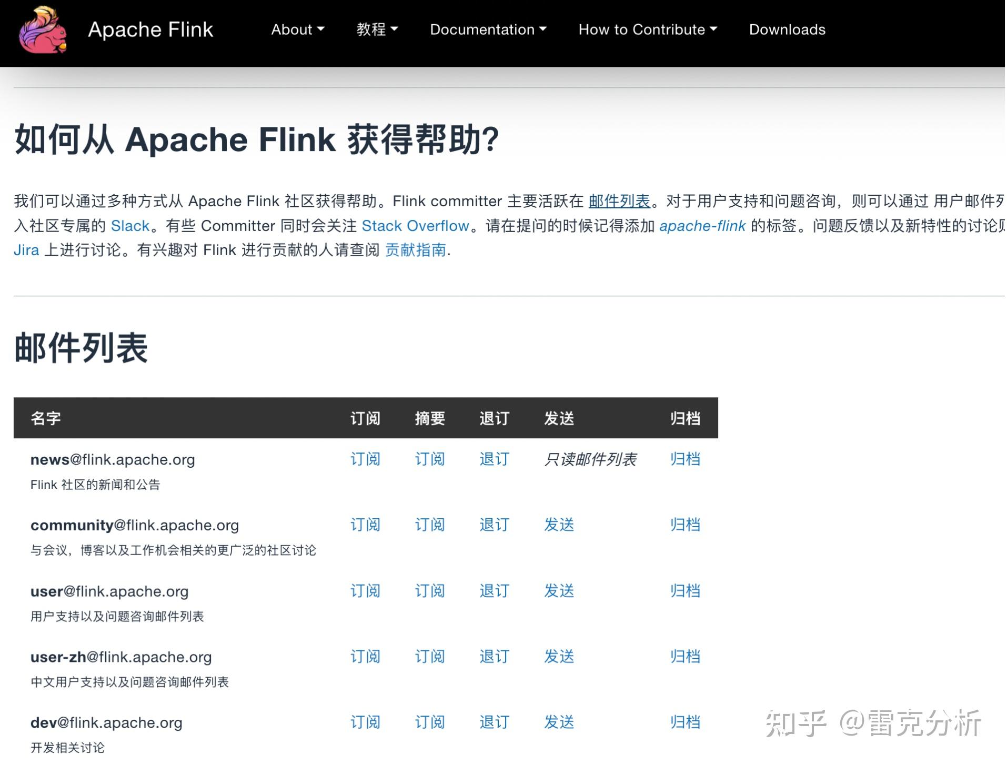Open 归档 for news@flink.apache.org
The height and width of the screenshot is (764, 1007).
(x=684, y=459)
